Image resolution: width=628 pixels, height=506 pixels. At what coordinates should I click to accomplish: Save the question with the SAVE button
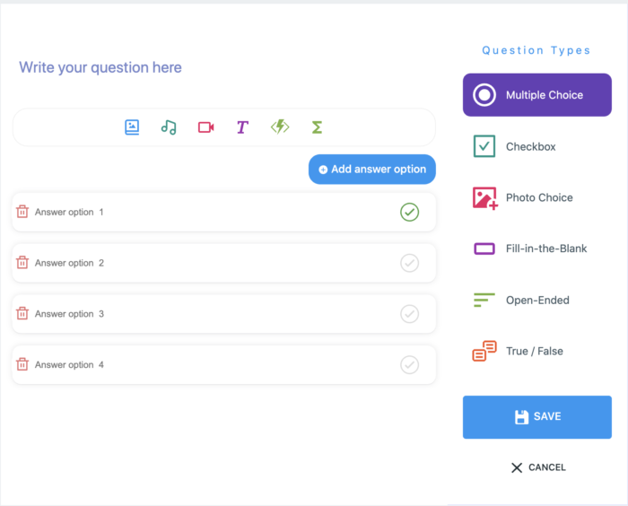(536, 417)
